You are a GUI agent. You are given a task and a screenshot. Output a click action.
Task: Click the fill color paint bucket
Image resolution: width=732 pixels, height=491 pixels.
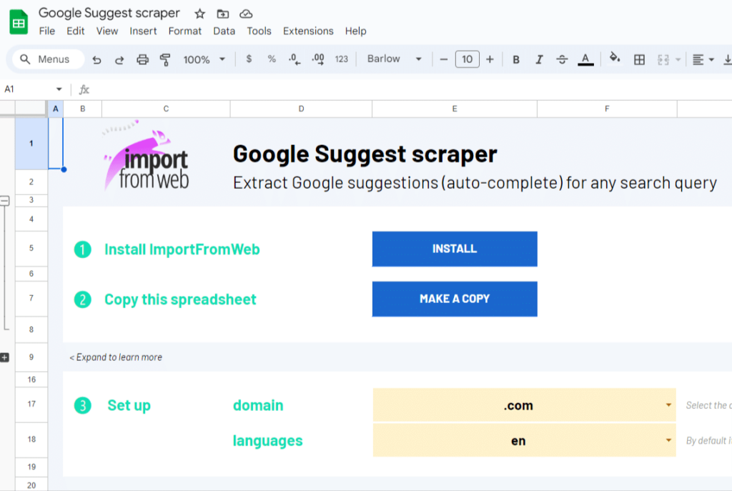[615, 59]
